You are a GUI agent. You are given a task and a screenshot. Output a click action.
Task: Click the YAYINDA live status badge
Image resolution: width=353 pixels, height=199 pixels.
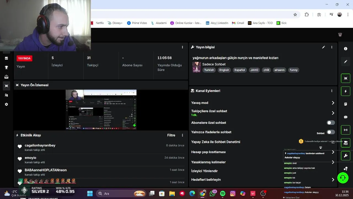tap(24, 58)
